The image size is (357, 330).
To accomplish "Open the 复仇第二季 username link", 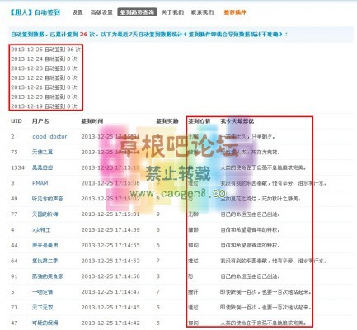I will coord(45,261).
